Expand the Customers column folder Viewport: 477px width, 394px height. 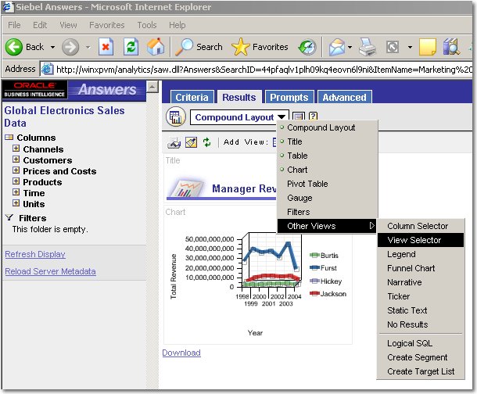16,159
